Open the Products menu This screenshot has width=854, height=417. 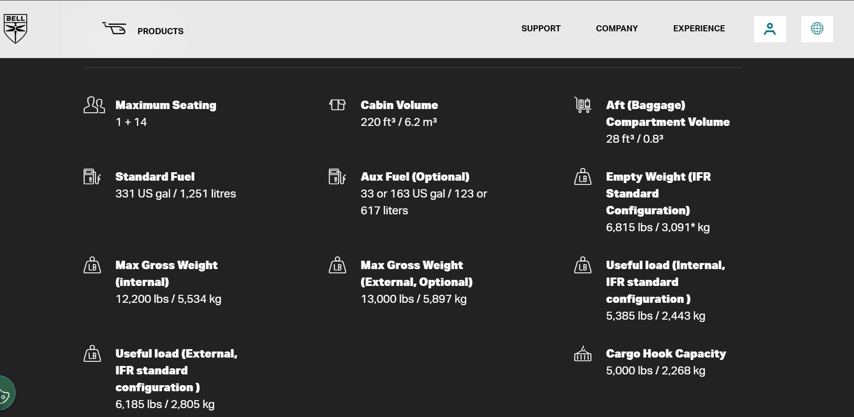[x=160, y=31]
